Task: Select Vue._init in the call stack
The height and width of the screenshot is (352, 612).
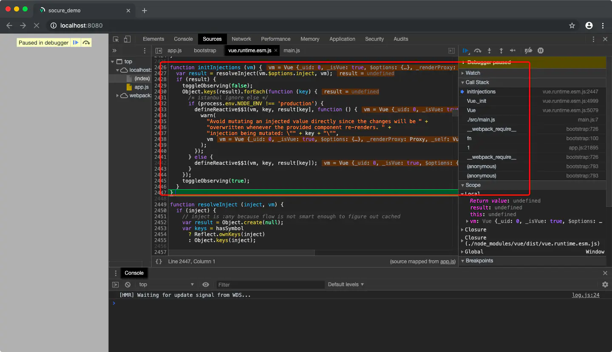Action: coord(476,101)
